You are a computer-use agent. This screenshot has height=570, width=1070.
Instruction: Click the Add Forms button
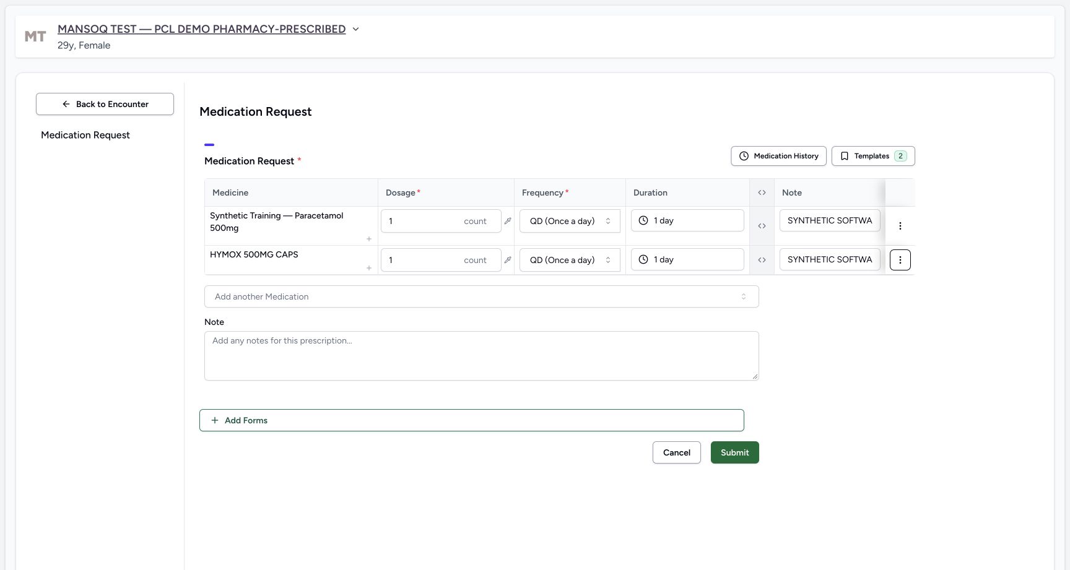pyautogui.click(x=471, y=420)
